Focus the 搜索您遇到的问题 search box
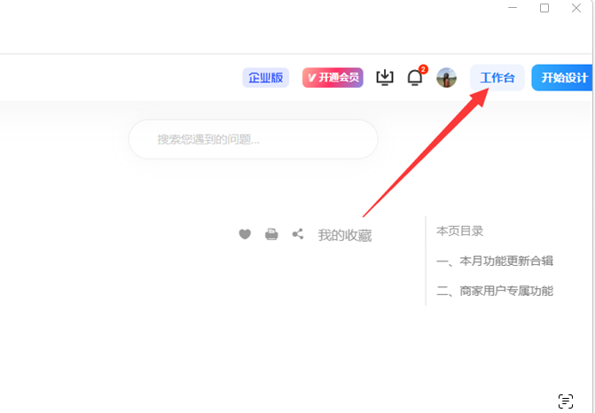 254,139
